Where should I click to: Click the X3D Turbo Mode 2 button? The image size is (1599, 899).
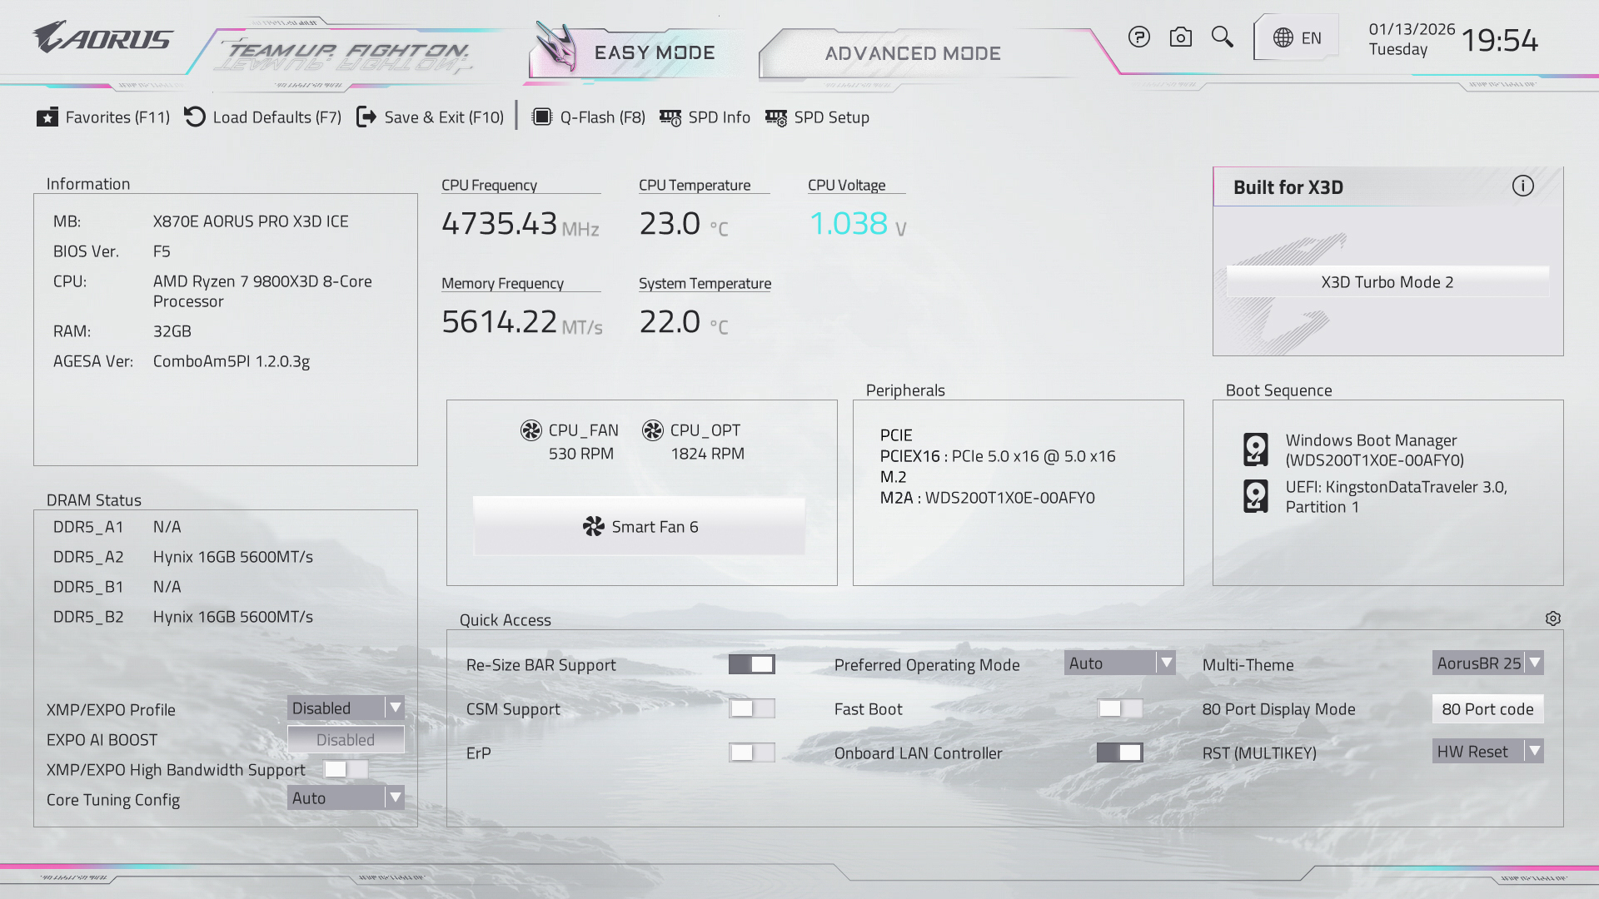tap(1387, 282)
